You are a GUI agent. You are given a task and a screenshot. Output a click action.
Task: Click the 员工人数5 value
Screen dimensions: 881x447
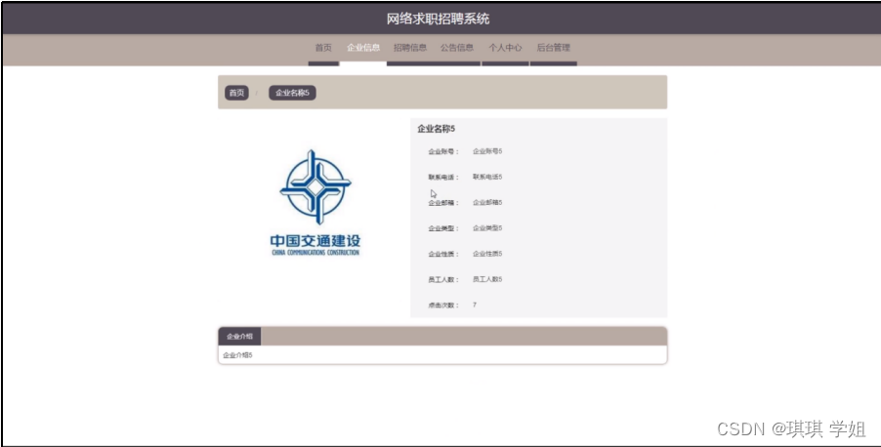[487, 280]
